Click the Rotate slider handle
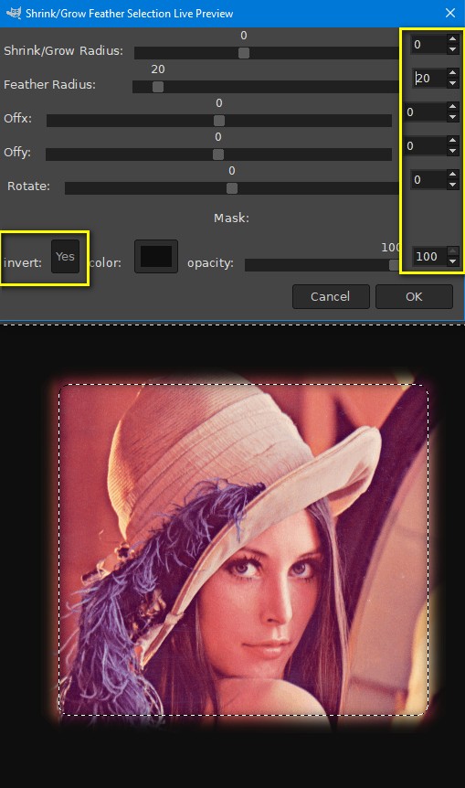The width and height of the screenshot is (465, 788). tap(231, 188)
